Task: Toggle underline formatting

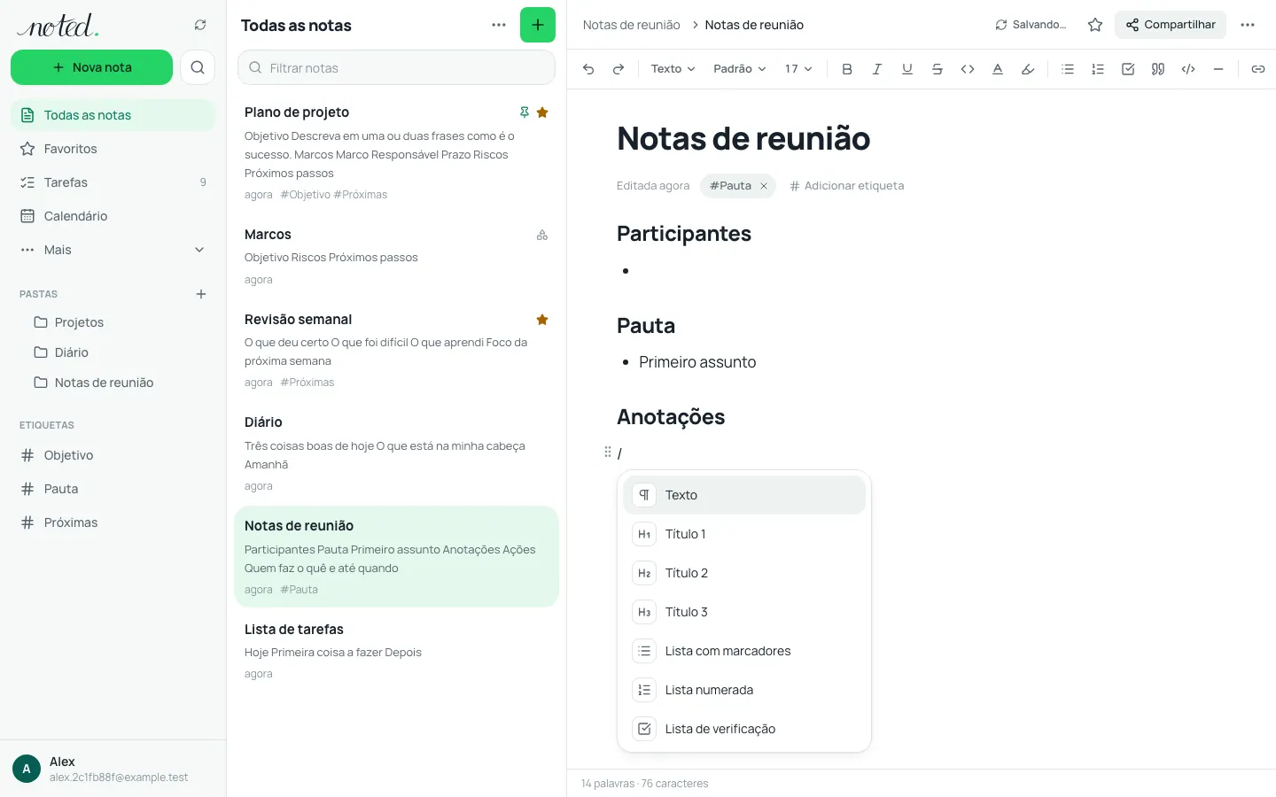Action: pos(907,69)
